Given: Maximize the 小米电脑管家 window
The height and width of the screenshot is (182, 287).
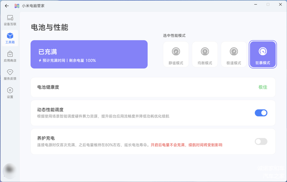Looking at the screenshot, I should (267, 5).
